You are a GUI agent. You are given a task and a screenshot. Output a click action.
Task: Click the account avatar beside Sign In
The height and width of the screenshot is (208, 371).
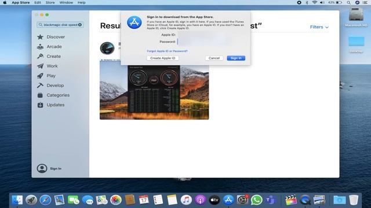pyautogui.click(x=42, y=169)
